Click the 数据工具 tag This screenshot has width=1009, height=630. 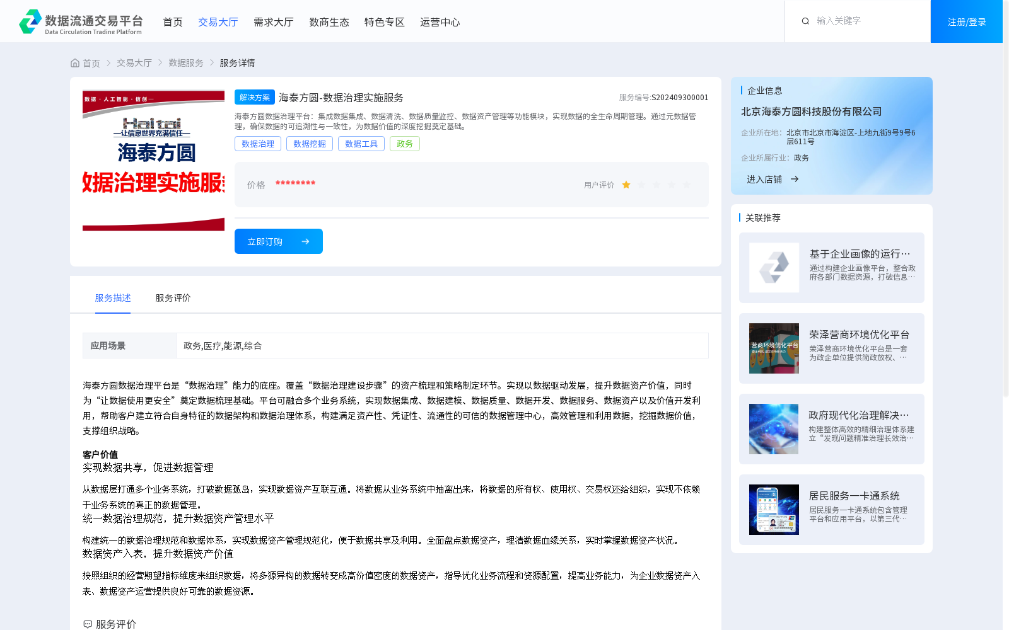(361, 144)
